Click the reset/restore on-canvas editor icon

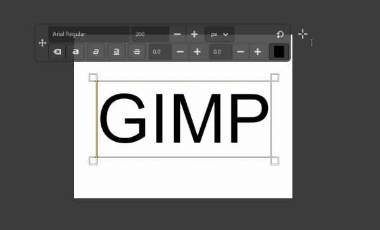click(280, 34)
